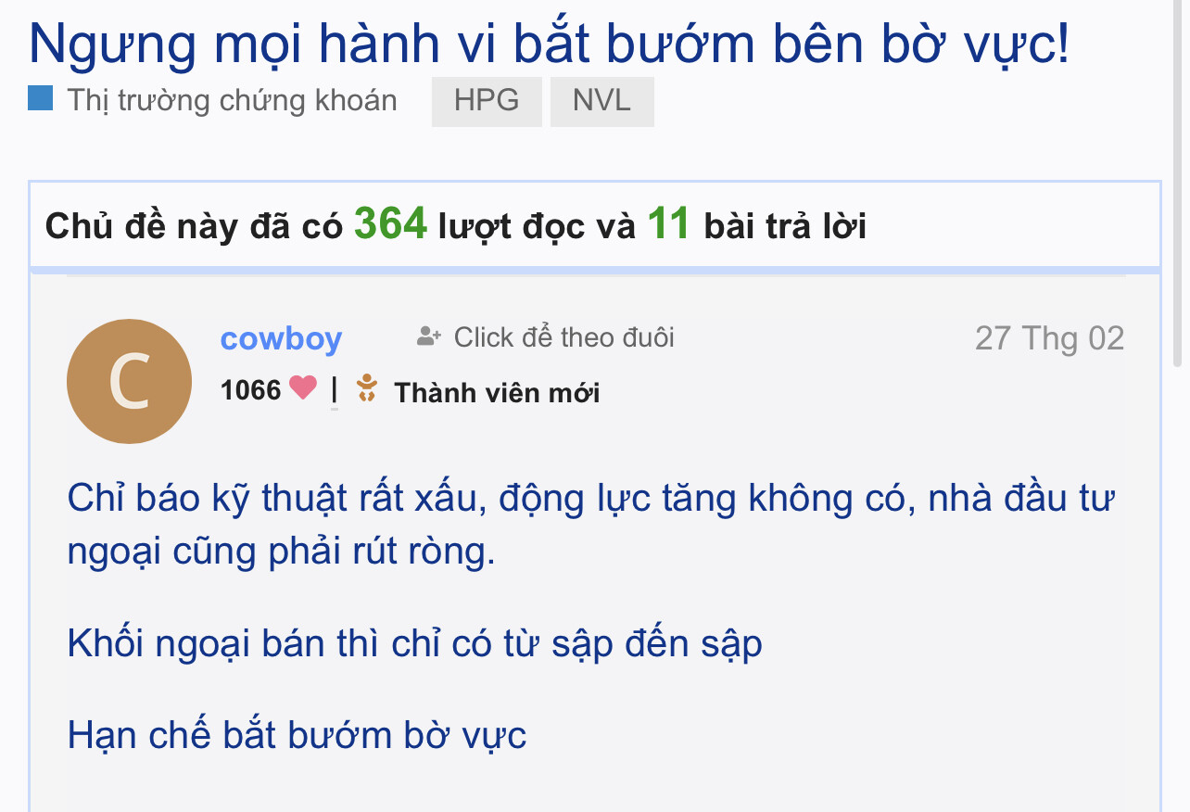
Task: Click the 27 Thg 02 post date
Action: [1049, 338]
